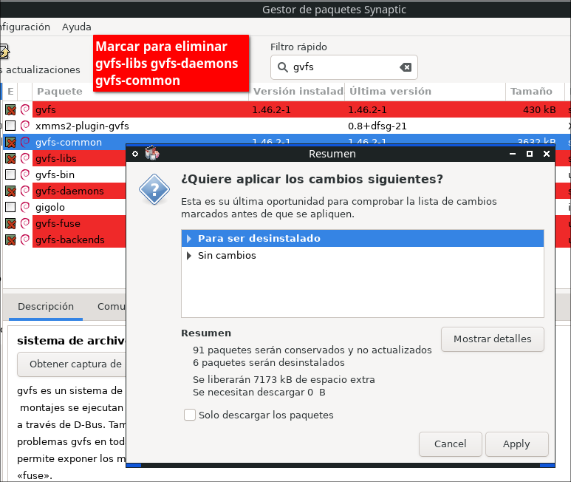Click the magnifier icon in quick filter
This screenshot has height=482, width=571.
coord(283,67)
